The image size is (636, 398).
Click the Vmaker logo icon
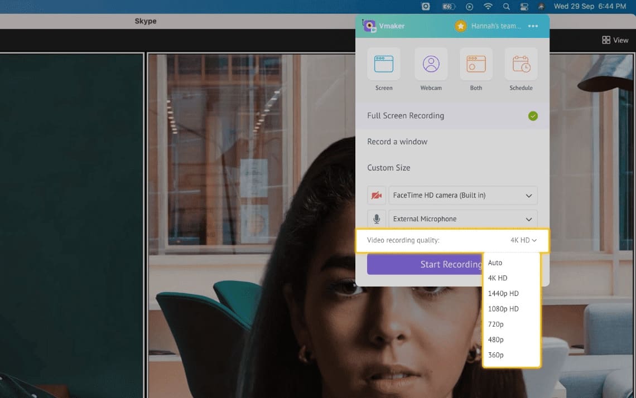click(369, 26)
